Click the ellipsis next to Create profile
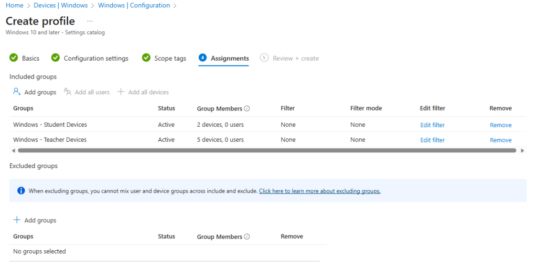The image size is (537, 268). 90,21
